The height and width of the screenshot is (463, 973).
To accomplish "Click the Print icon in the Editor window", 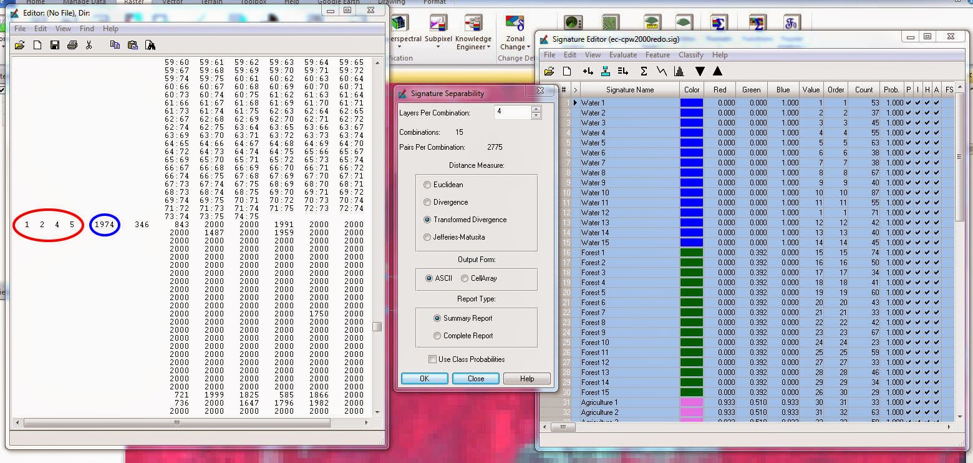I will 71,45.
